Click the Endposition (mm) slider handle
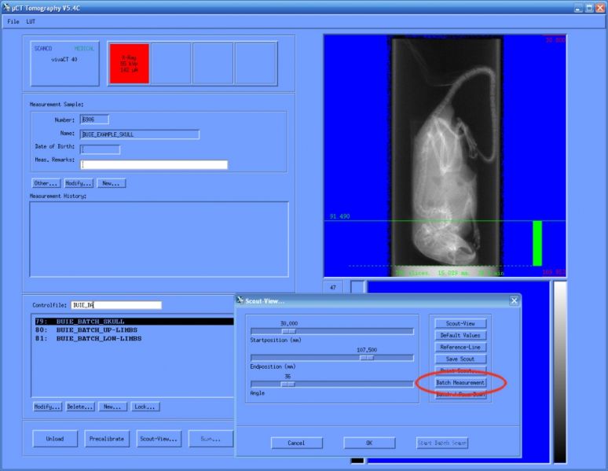608x471 pixels. click(x=366, y=358)
